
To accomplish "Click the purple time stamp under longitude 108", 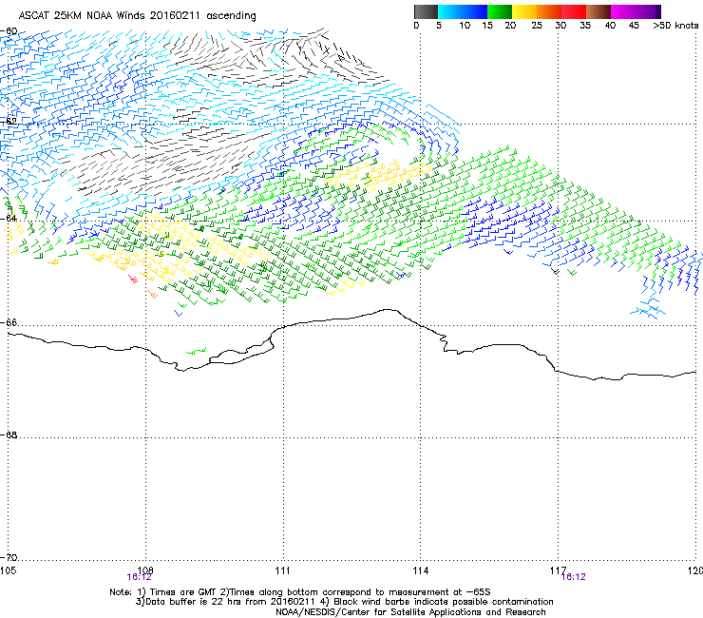I will point(139,577).
